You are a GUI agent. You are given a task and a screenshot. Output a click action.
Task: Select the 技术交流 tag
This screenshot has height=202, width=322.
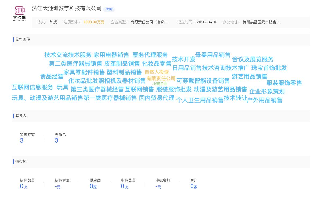[x=56, y=55]
